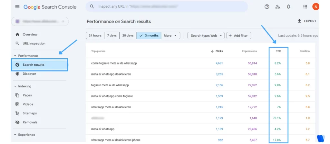Open the account avatar N
The image size is (330, 144).
coord(315,7)
